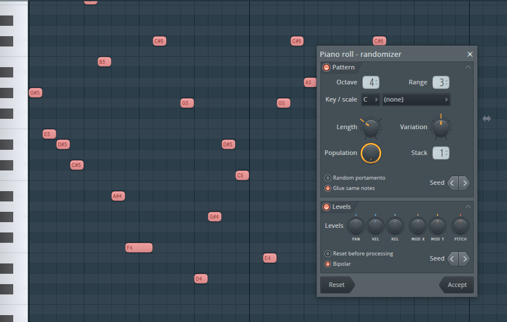
Task: Toggle the Pattern section enable LED
Action: tap(327, 68)
